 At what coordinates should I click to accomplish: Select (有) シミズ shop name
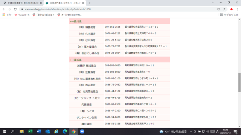(x=87, y=111)
